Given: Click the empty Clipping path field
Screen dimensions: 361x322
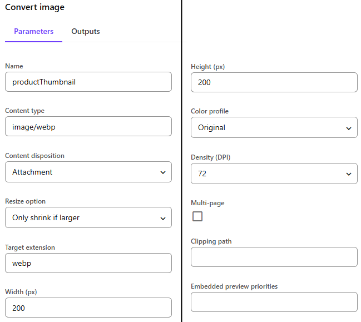Looking at the screenshot, I should point(274,257).
